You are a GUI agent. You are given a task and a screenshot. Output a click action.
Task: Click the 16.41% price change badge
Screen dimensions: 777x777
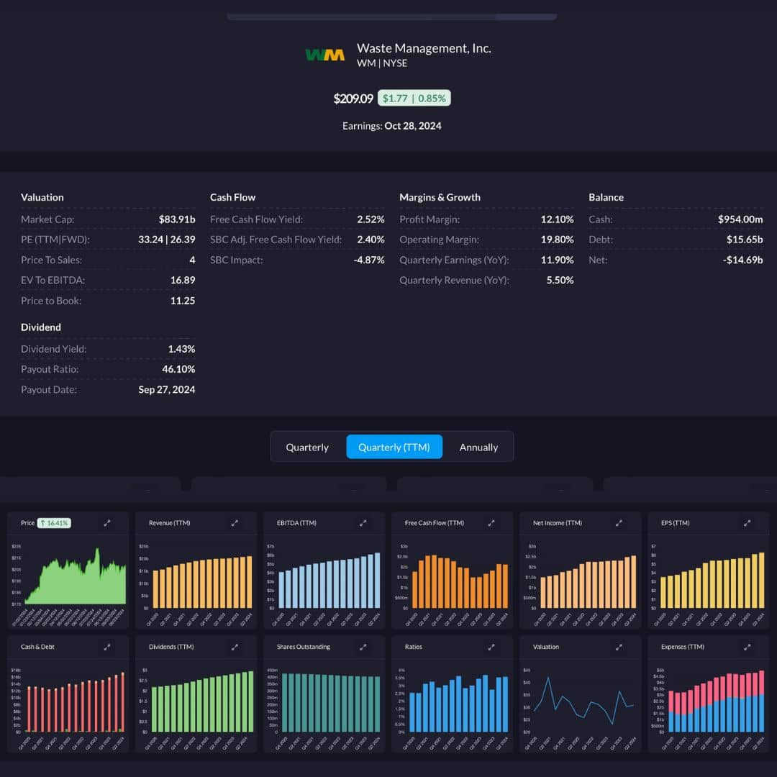tap(55, 523)
